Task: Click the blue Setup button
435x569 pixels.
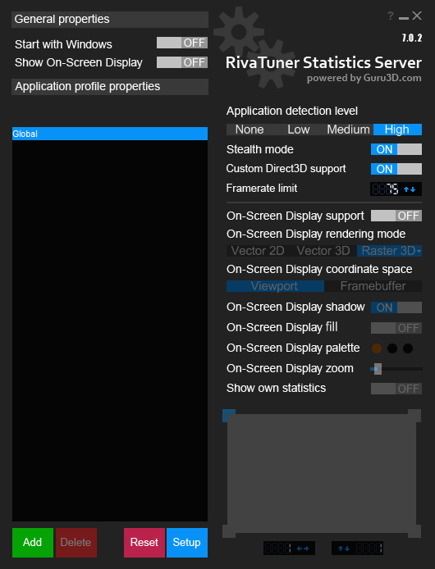Action: [x=187, y=543]
